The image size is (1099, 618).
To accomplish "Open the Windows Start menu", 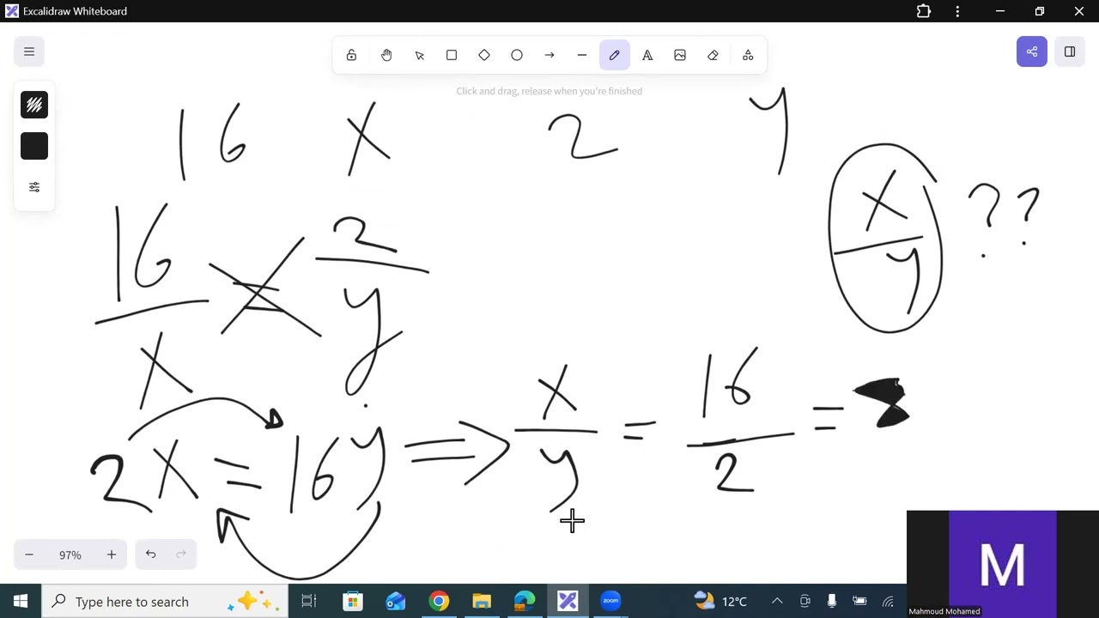I will tap(21, 601).
